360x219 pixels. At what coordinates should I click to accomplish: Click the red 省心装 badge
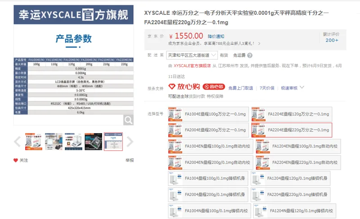[x=214, y=86]
